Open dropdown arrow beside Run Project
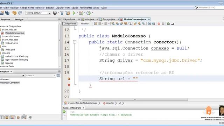Image resolution: width=224 pixels, height=126 pixels. click(77, 13)
